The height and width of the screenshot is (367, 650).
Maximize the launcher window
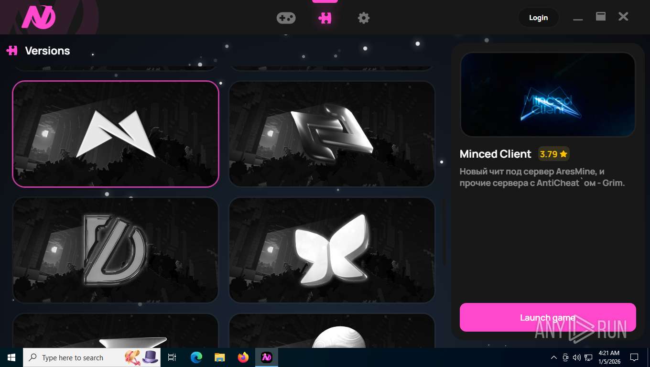coord(601,17)
